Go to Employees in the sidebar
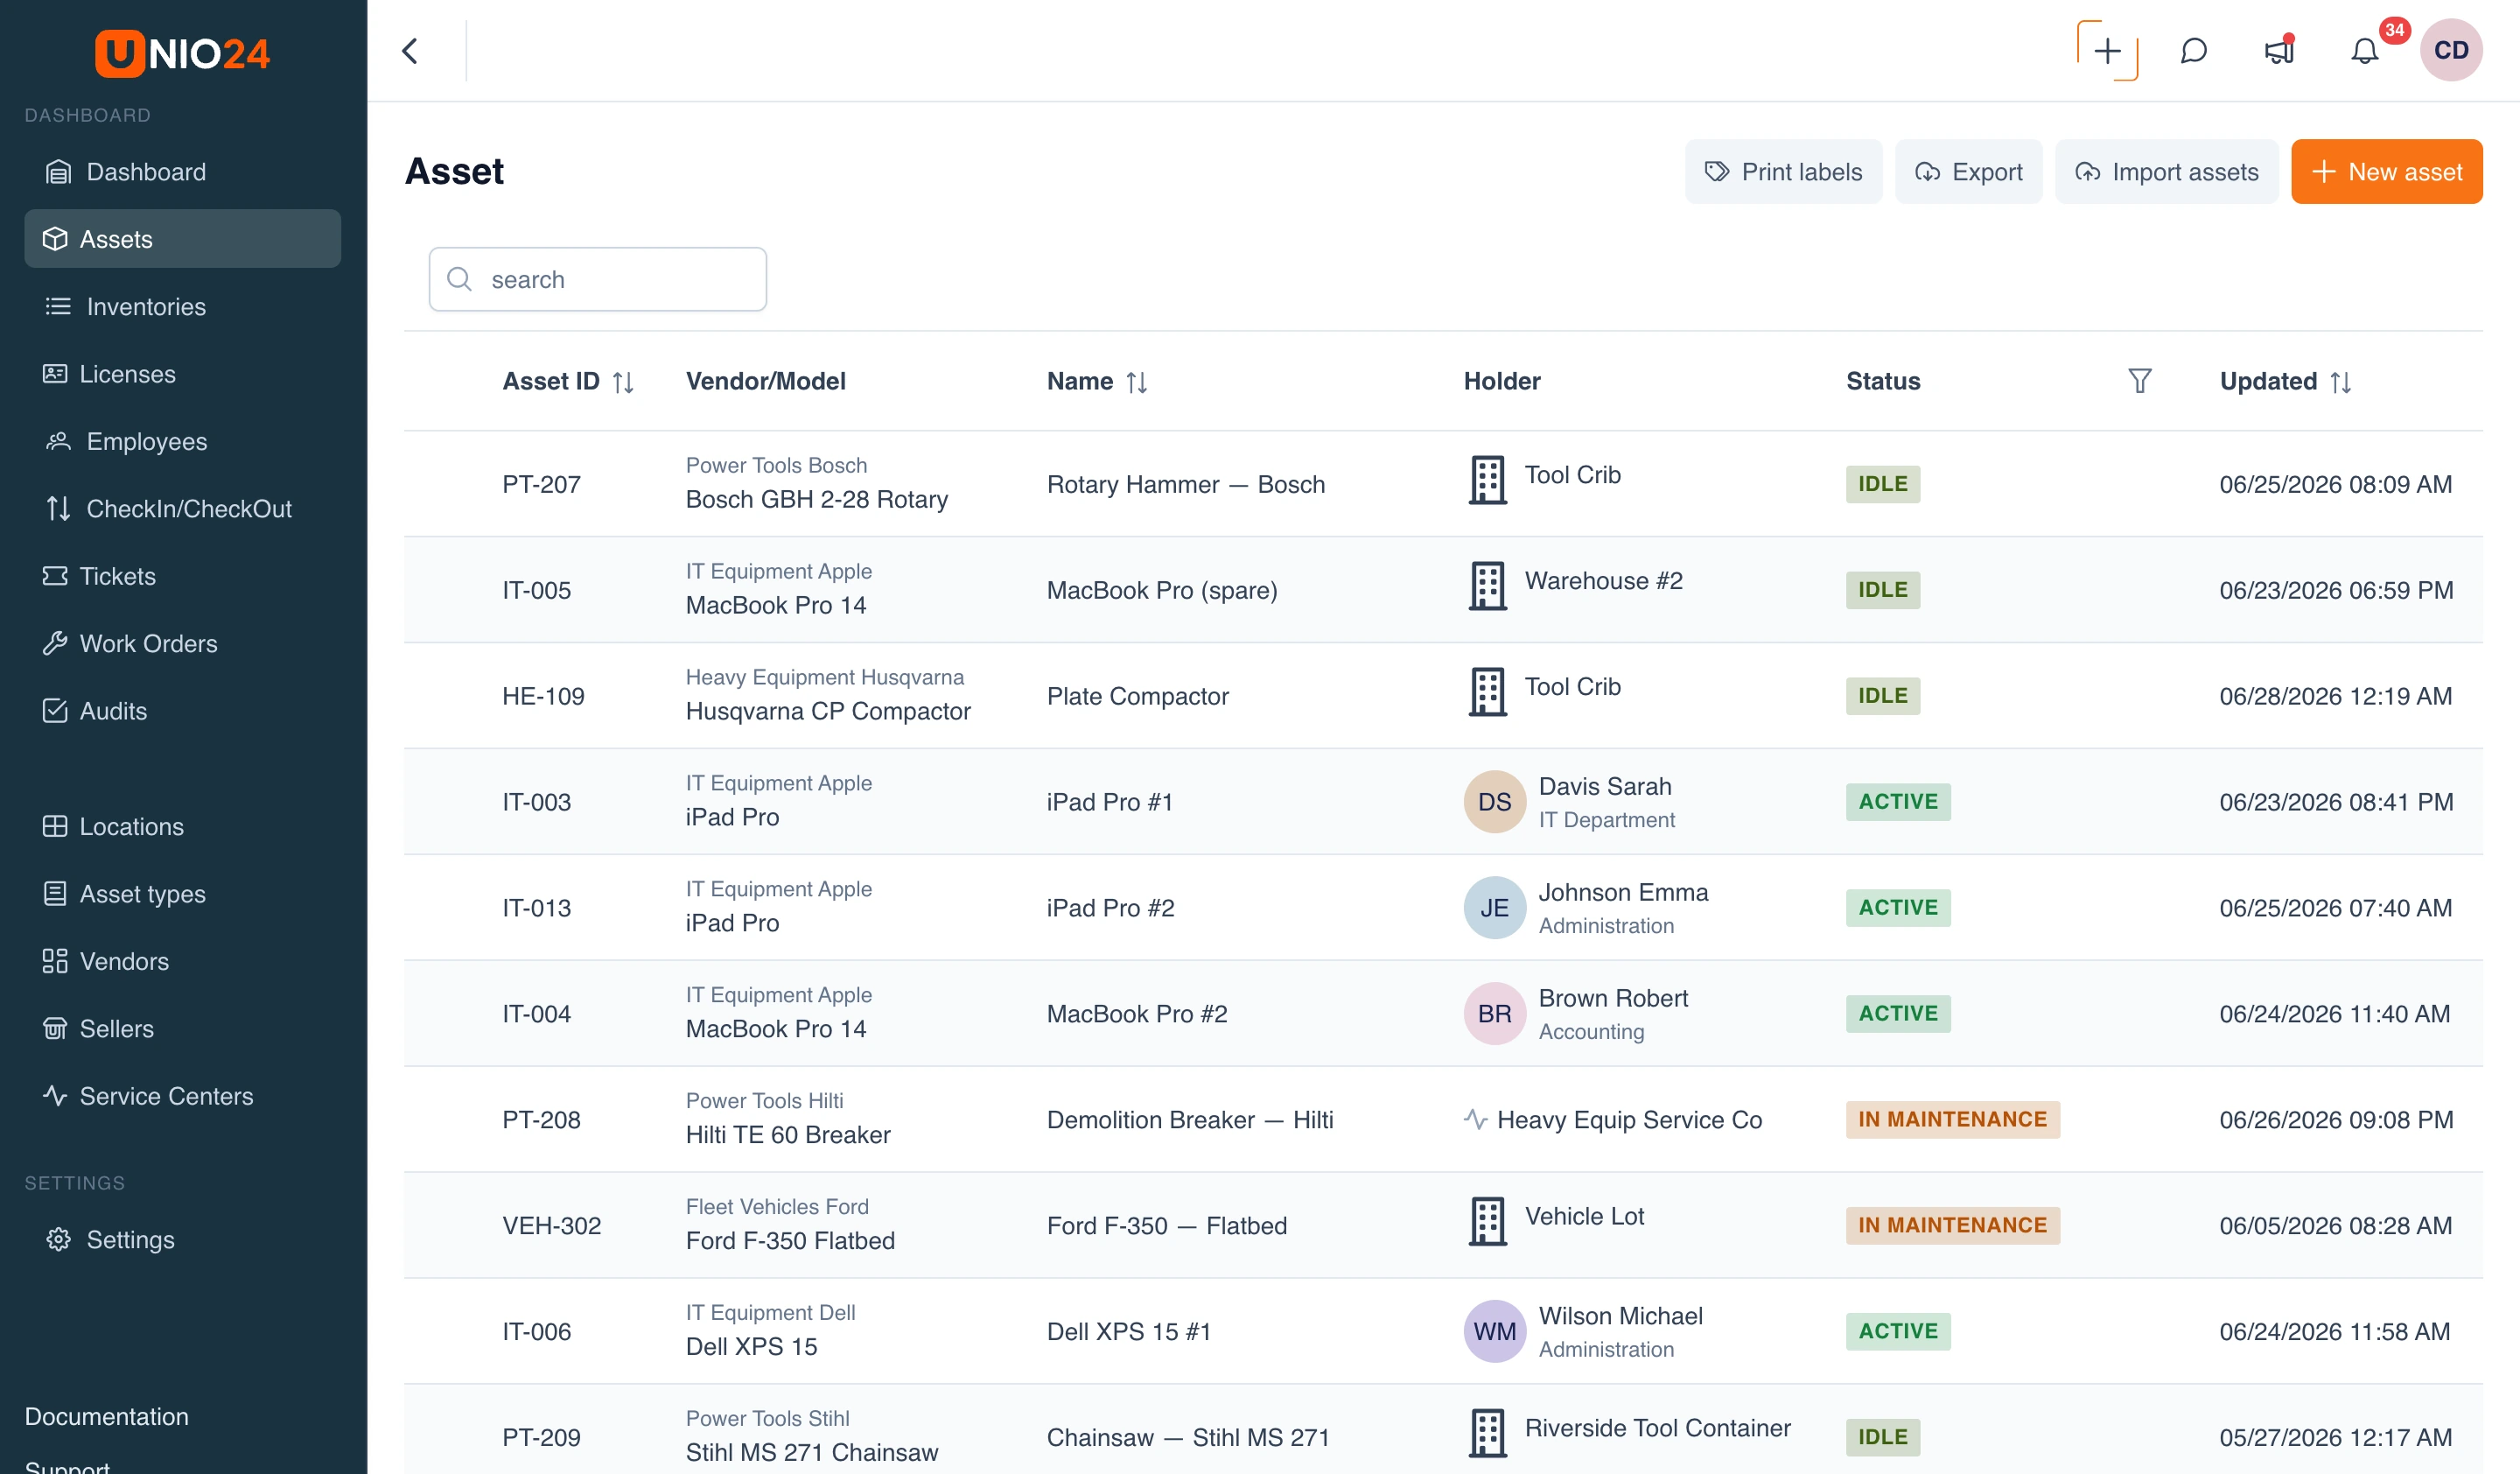 coord(182,442)
